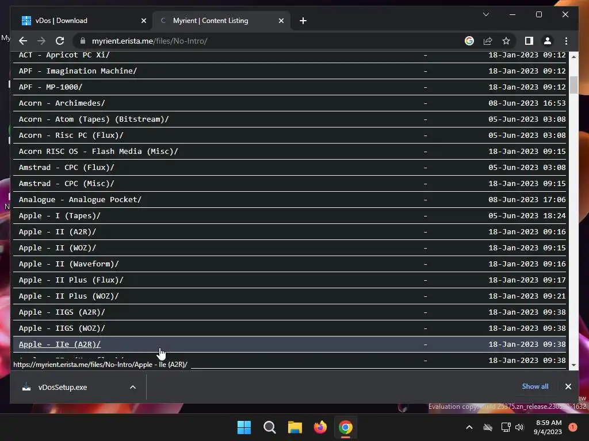Open Acorn RISC OS - Flash Media folder
The image size is (589, 441).
(98, 152)
